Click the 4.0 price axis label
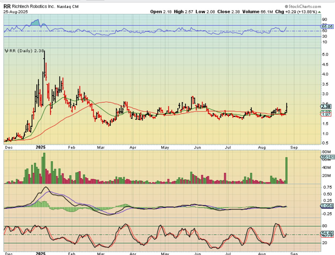Image resolution: width=335 pixels, height=255 pixels. pos(325,74)
